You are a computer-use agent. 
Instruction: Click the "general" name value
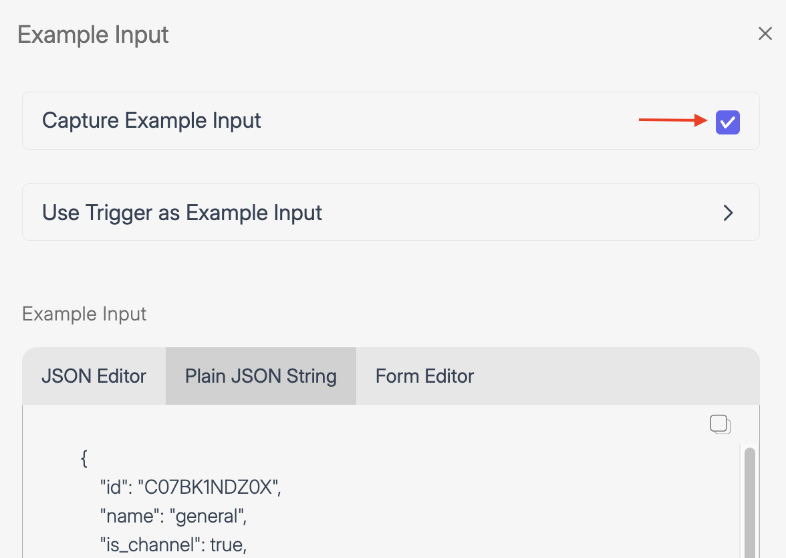(x=208, y=517)
